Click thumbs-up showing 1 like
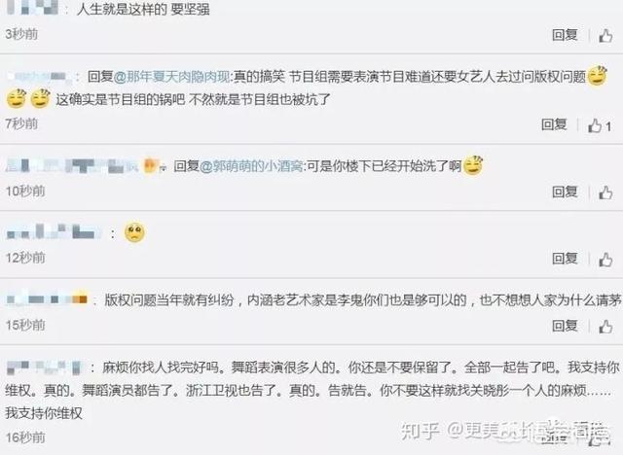The image size is (623, 455). pyautogui.click(x=600, y=125)
